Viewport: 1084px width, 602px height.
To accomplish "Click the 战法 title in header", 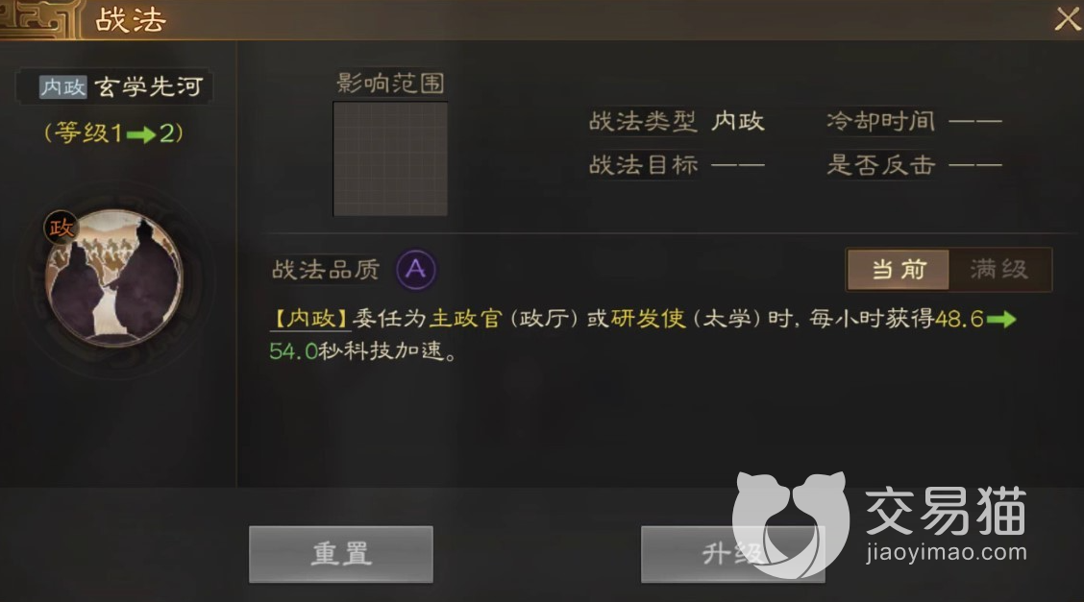I will (x=130, y=20).
